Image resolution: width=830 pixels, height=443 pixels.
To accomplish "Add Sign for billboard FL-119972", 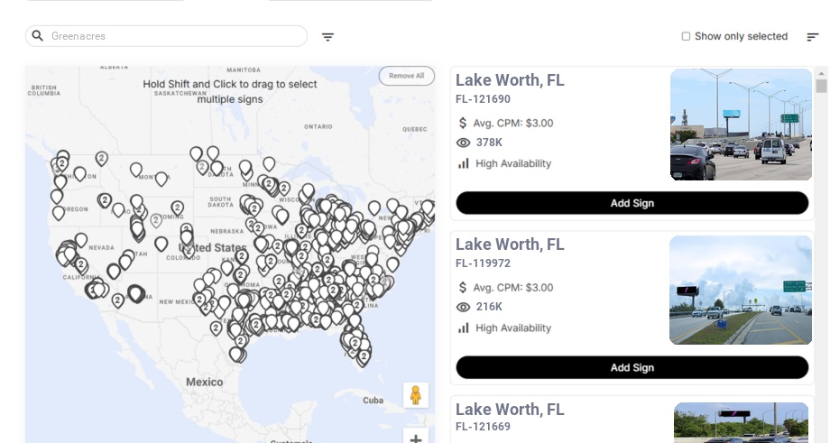I will 632,367.
